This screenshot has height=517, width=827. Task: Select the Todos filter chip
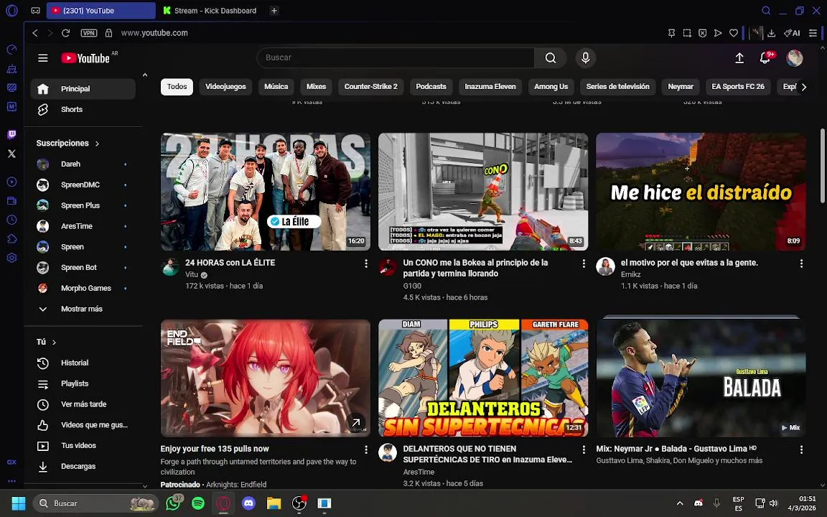click(x=177, y=86)
